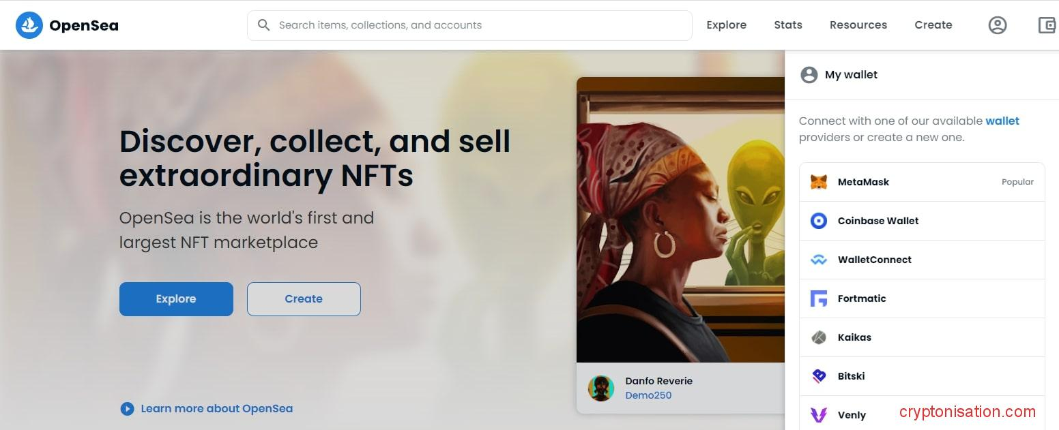Open the Explore menu in navbar
The height and width of the screenshot is (430, 1059).
pyautogui.click(x=726, y=25)
